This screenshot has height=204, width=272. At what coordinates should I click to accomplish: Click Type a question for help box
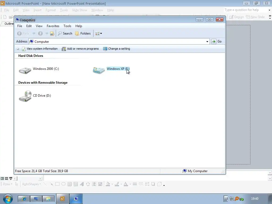coord(245,10)
